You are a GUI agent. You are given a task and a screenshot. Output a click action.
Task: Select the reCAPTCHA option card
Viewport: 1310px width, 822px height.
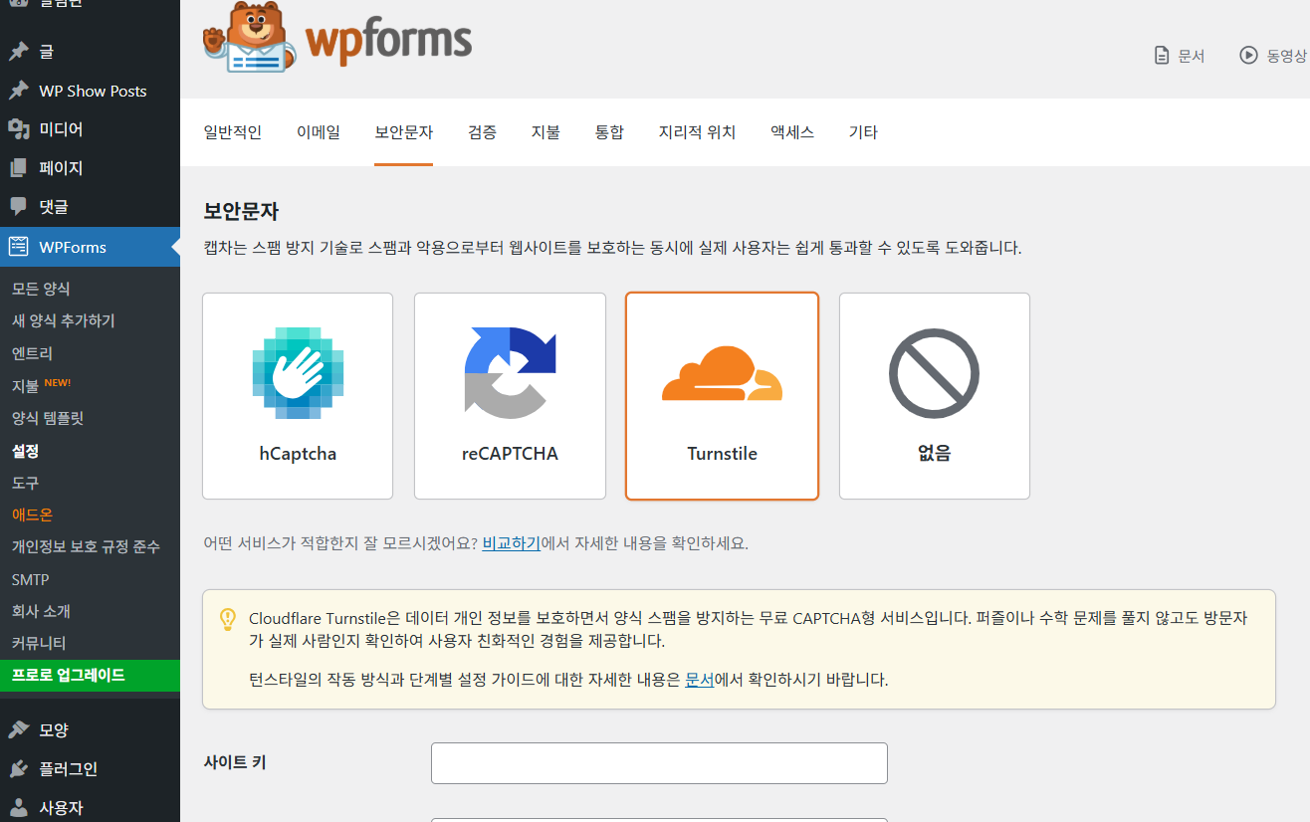point(510,396)
